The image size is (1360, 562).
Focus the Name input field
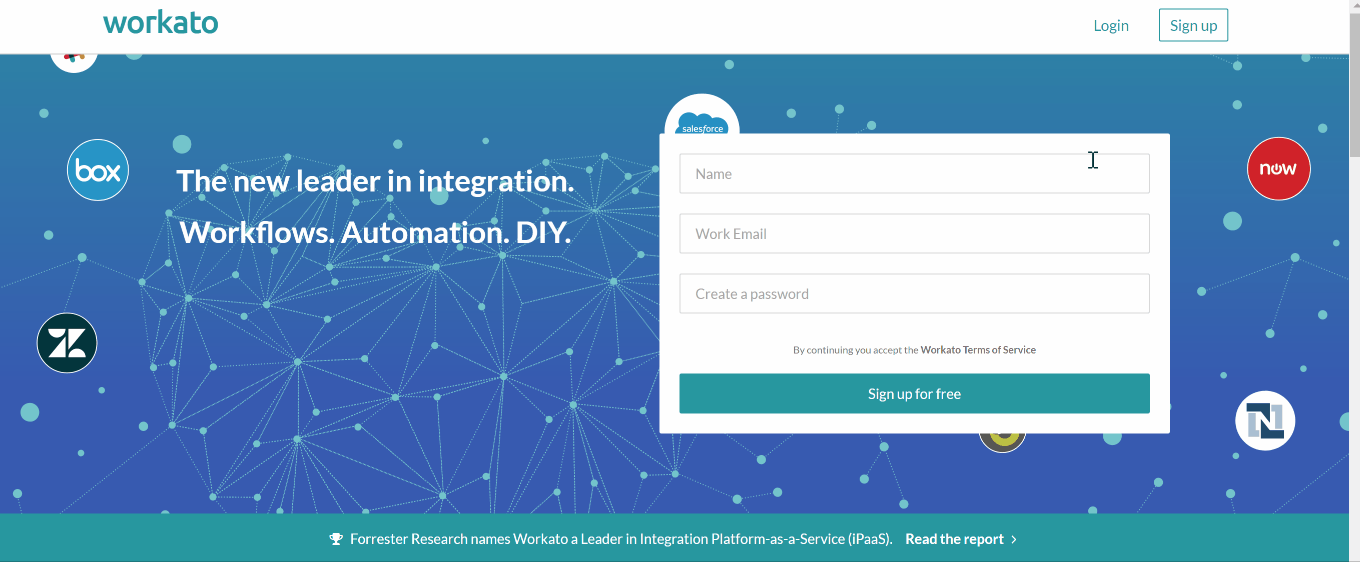pos(914,173)
